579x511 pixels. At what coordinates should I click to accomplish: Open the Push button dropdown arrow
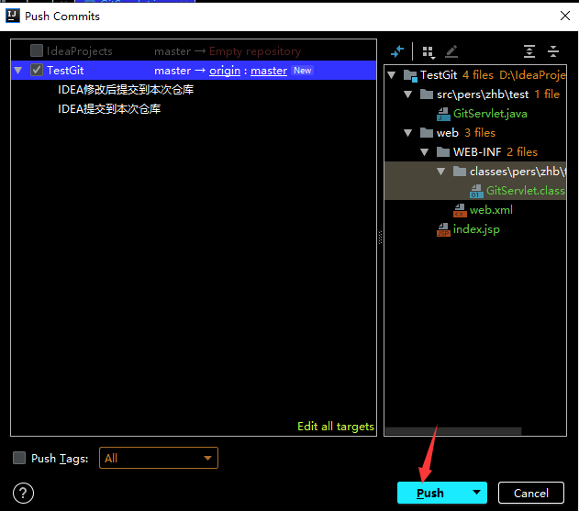pos(476,493)
